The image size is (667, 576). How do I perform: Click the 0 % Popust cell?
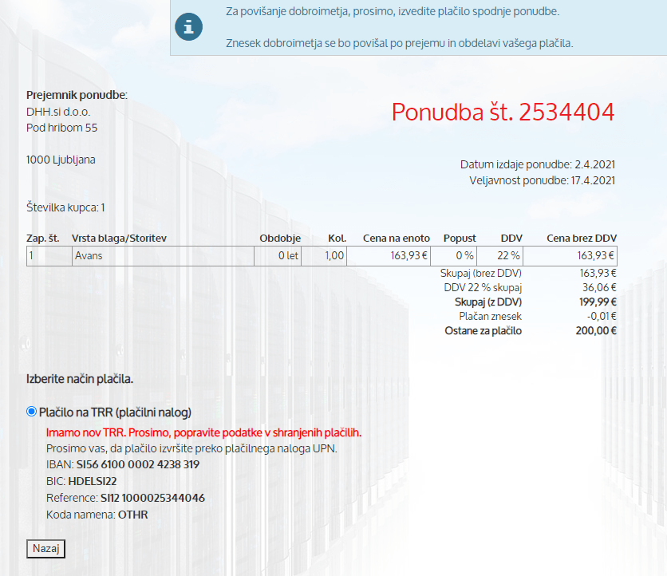[464, 256]
